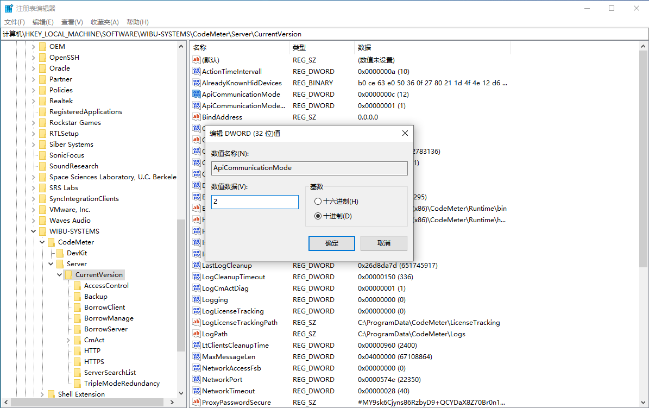Click the ProxyPasswordSecure string icon
Viewport: 649px width, 408px height.
click(197, 402)
